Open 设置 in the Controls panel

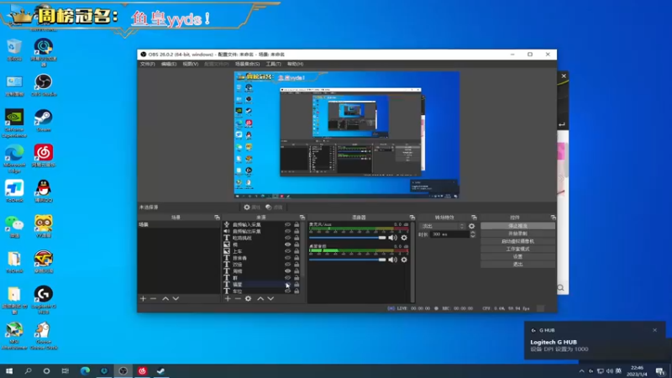click(x=517, y=257)
